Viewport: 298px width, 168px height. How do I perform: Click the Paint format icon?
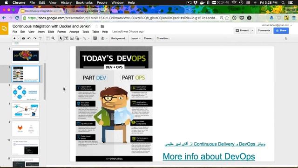coord(40,38)
